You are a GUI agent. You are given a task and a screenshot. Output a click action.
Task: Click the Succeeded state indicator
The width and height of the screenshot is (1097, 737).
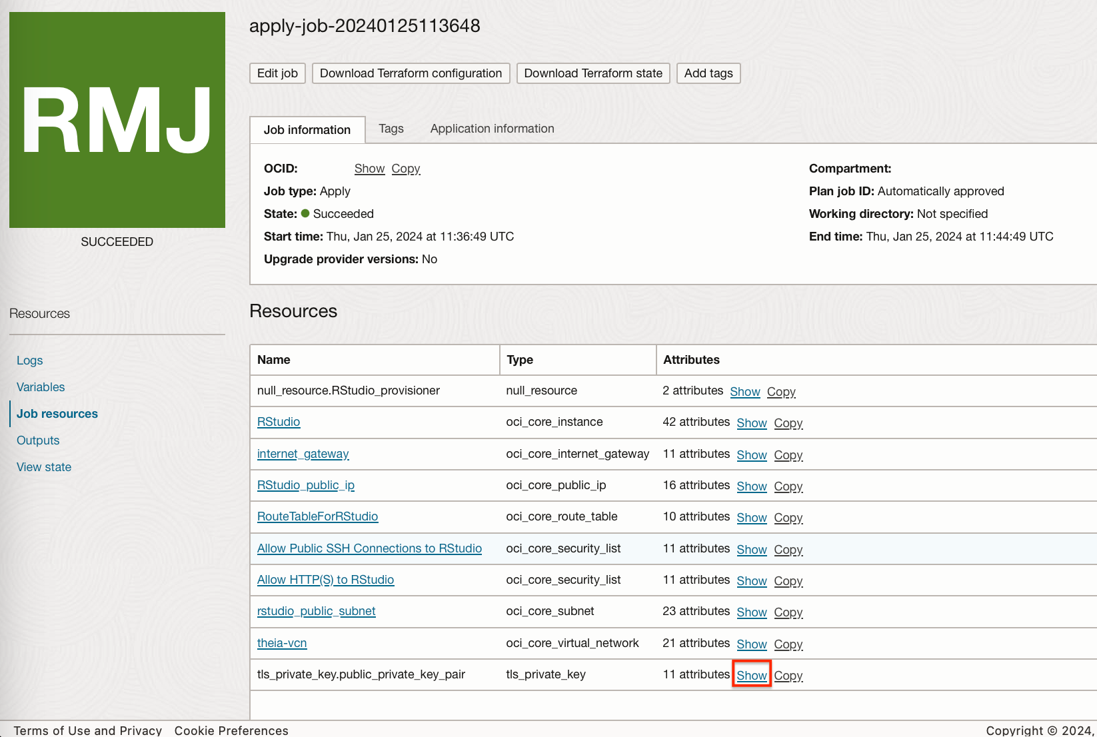tap(337, 214)
